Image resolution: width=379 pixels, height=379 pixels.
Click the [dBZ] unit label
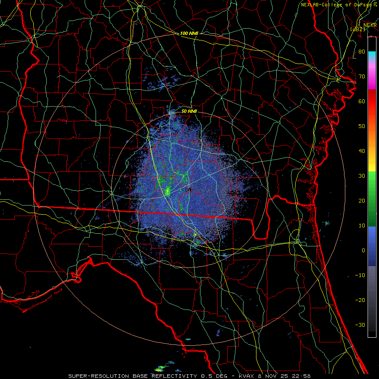[x=358, y=29]
